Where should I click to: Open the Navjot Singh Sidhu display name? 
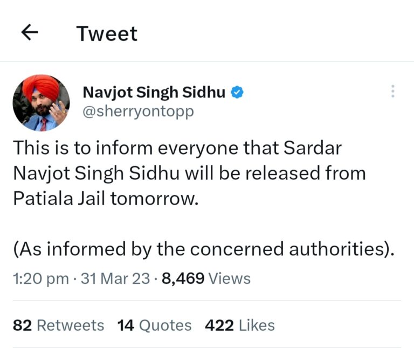point(153,92)
